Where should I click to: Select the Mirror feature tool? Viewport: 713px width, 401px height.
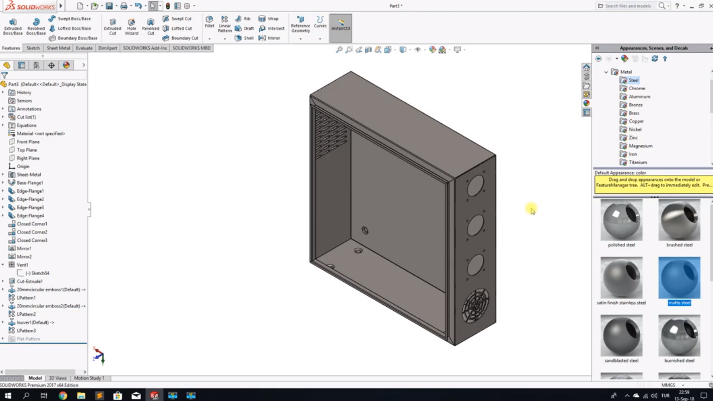click(x=272, y=38)
